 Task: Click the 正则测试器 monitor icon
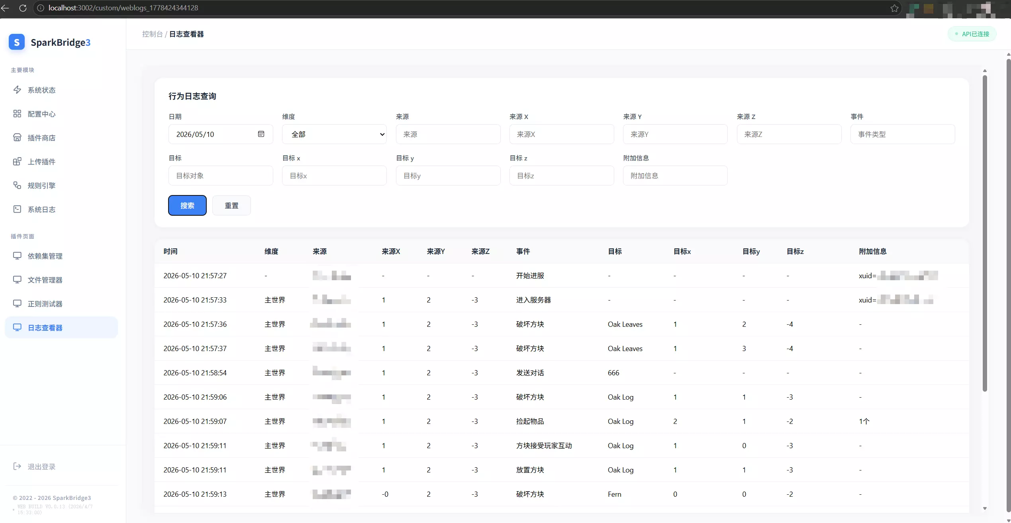(17, 303)
